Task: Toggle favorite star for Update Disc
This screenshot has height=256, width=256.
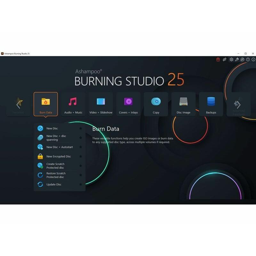Action: click(x=81, y=184)
